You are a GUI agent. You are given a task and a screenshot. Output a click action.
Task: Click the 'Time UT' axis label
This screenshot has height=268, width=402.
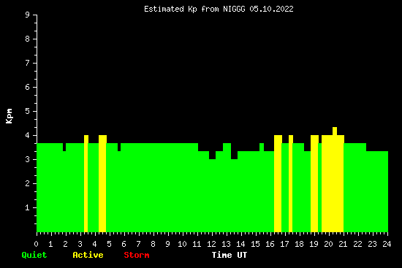[x=230, y=255]
